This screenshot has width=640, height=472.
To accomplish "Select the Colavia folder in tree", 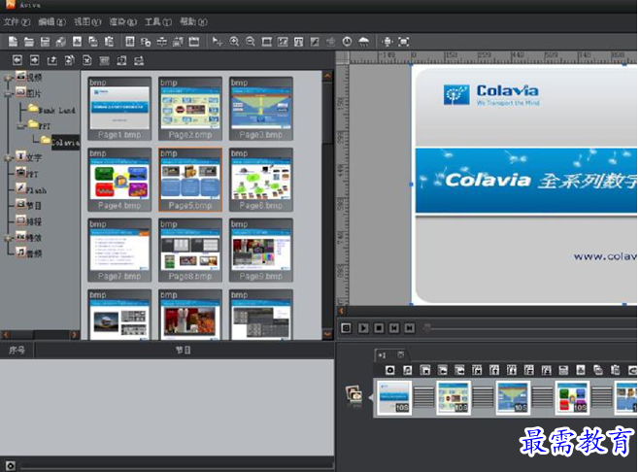I will pyautogui.click(x=64, y=142).
